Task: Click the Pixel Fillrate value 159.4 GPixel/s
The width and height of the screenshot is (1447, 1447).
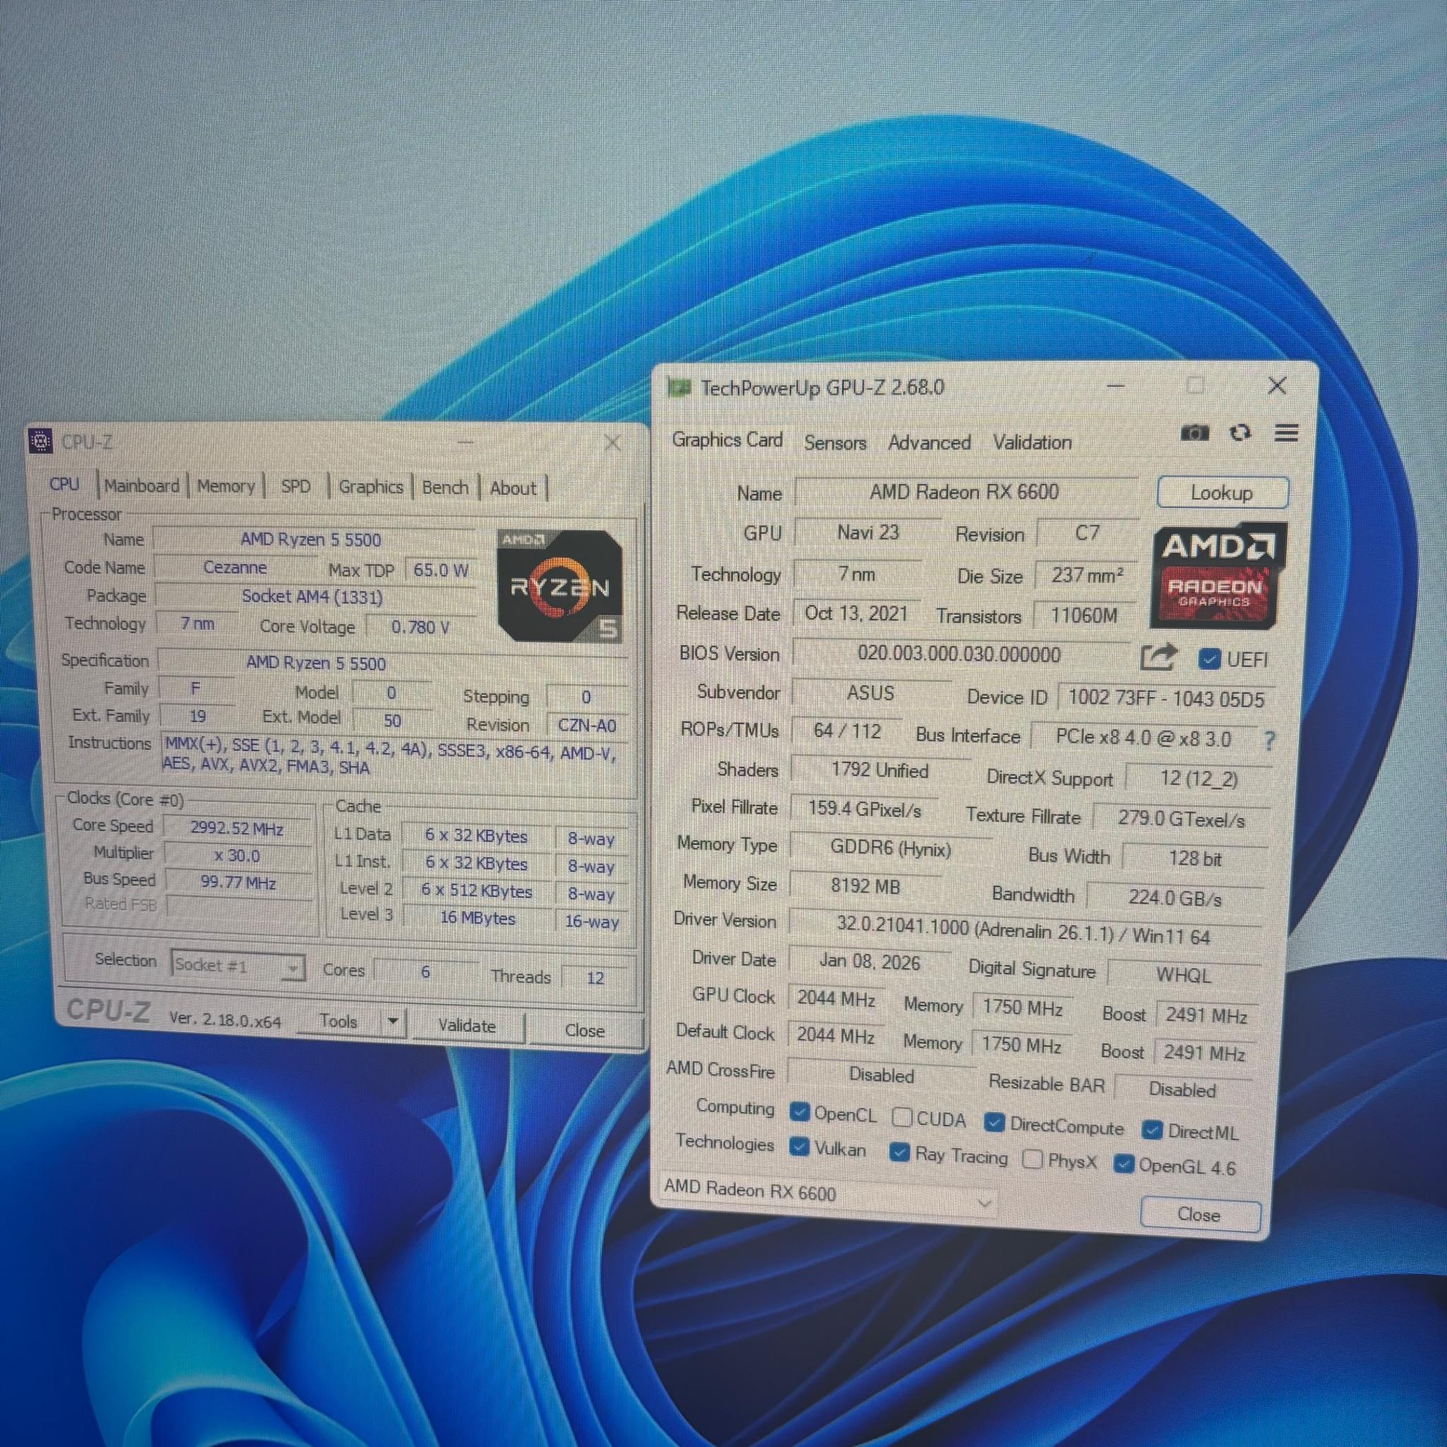Action: pyautogui.click(x=864, y=810)
